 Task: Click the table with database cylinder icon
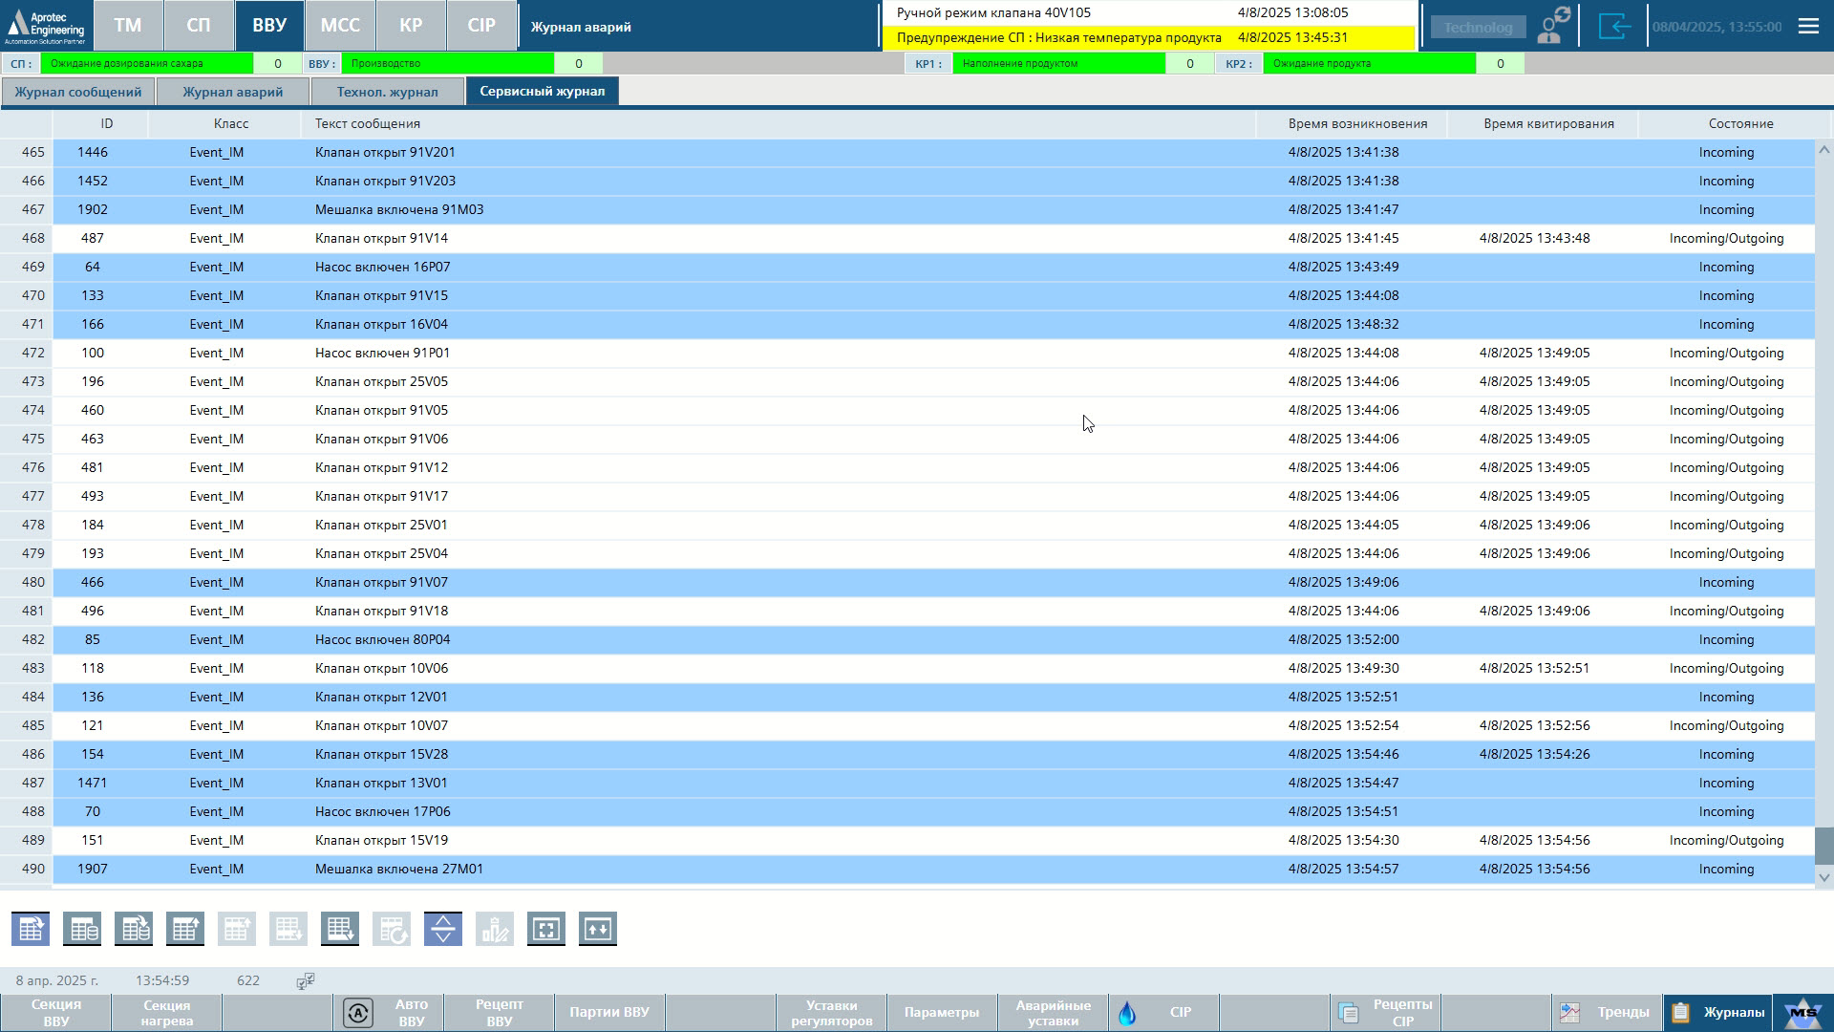82,929
